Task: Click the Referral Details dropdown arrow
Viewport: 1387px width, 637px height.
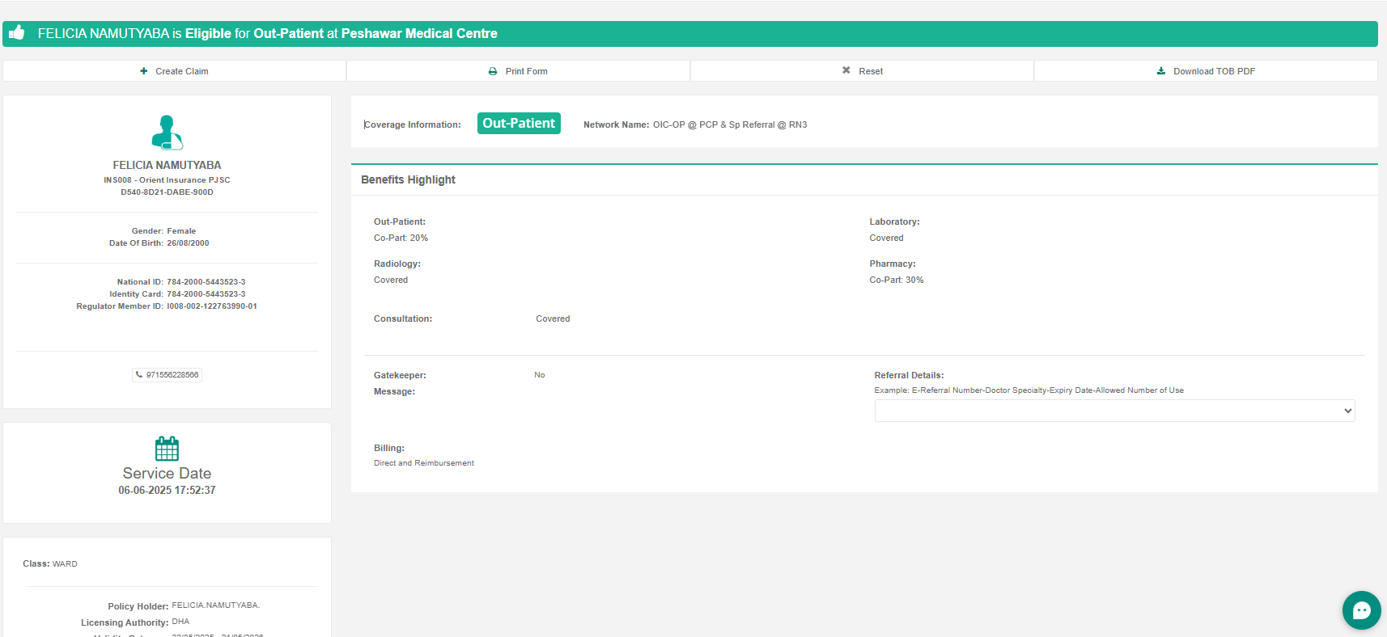Action: click(1347, 411)
